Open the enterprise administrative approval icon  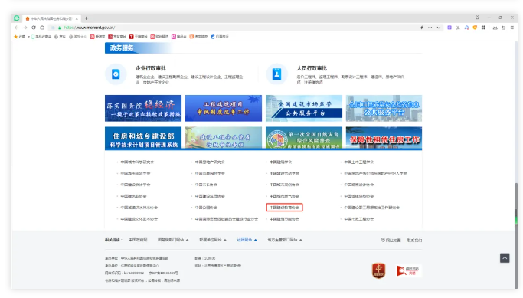[x=116, y=74]
